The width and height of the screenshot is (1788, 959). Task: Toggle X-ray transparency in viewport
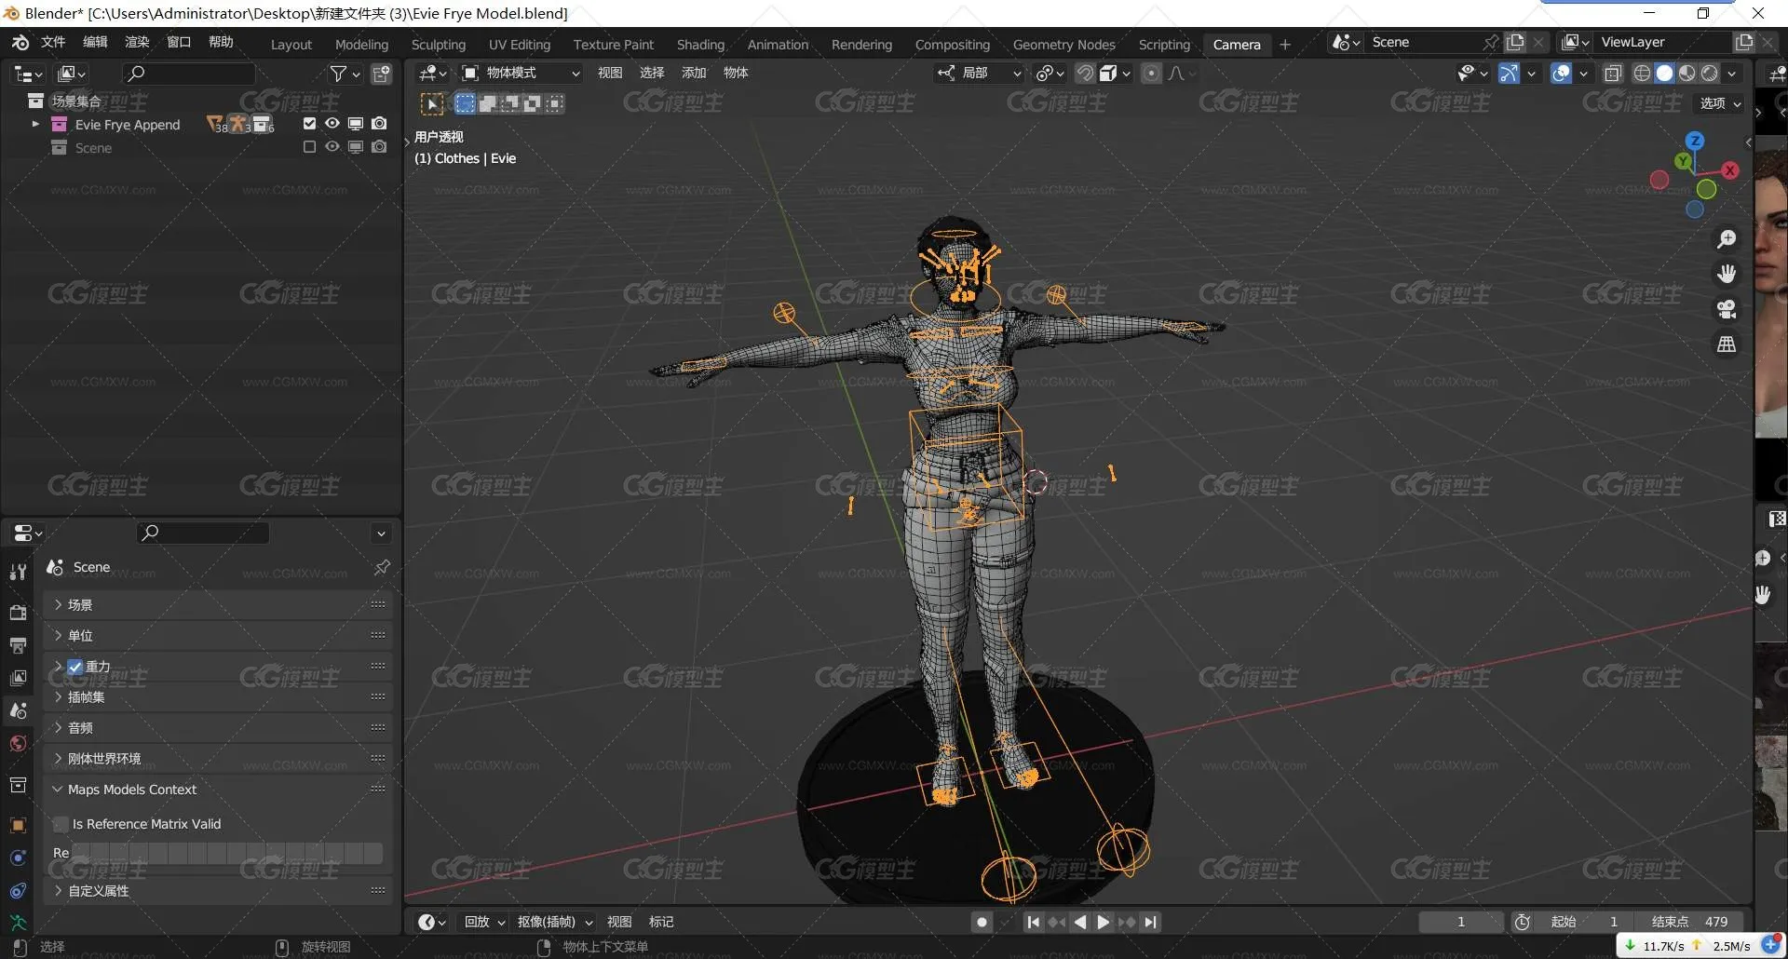tap(1613, 74)
